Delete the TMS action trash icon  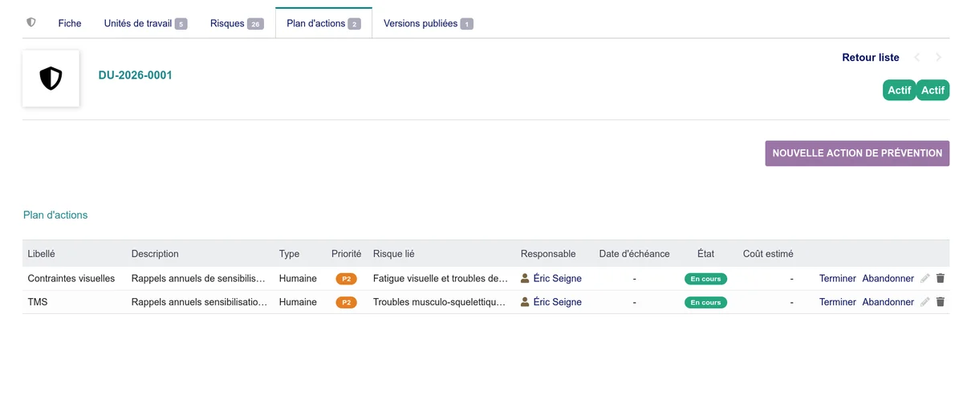point(941,302)
